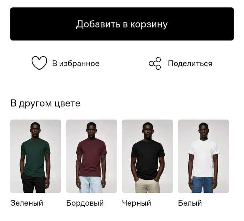Click the В другом цвете heading
This screenshot has height=221, width=244.
(45, 103)
